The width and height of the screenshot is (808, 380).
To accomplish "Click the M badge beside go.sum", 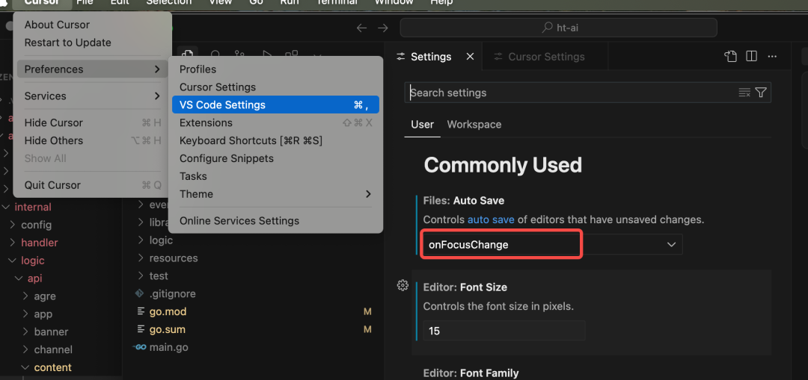I will click(367, 330).
